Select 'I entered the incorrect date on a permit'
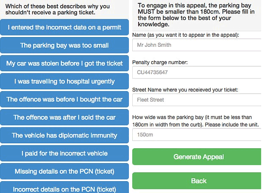The image size is (262, 193). pyautogui.click(x=64, y=27)
